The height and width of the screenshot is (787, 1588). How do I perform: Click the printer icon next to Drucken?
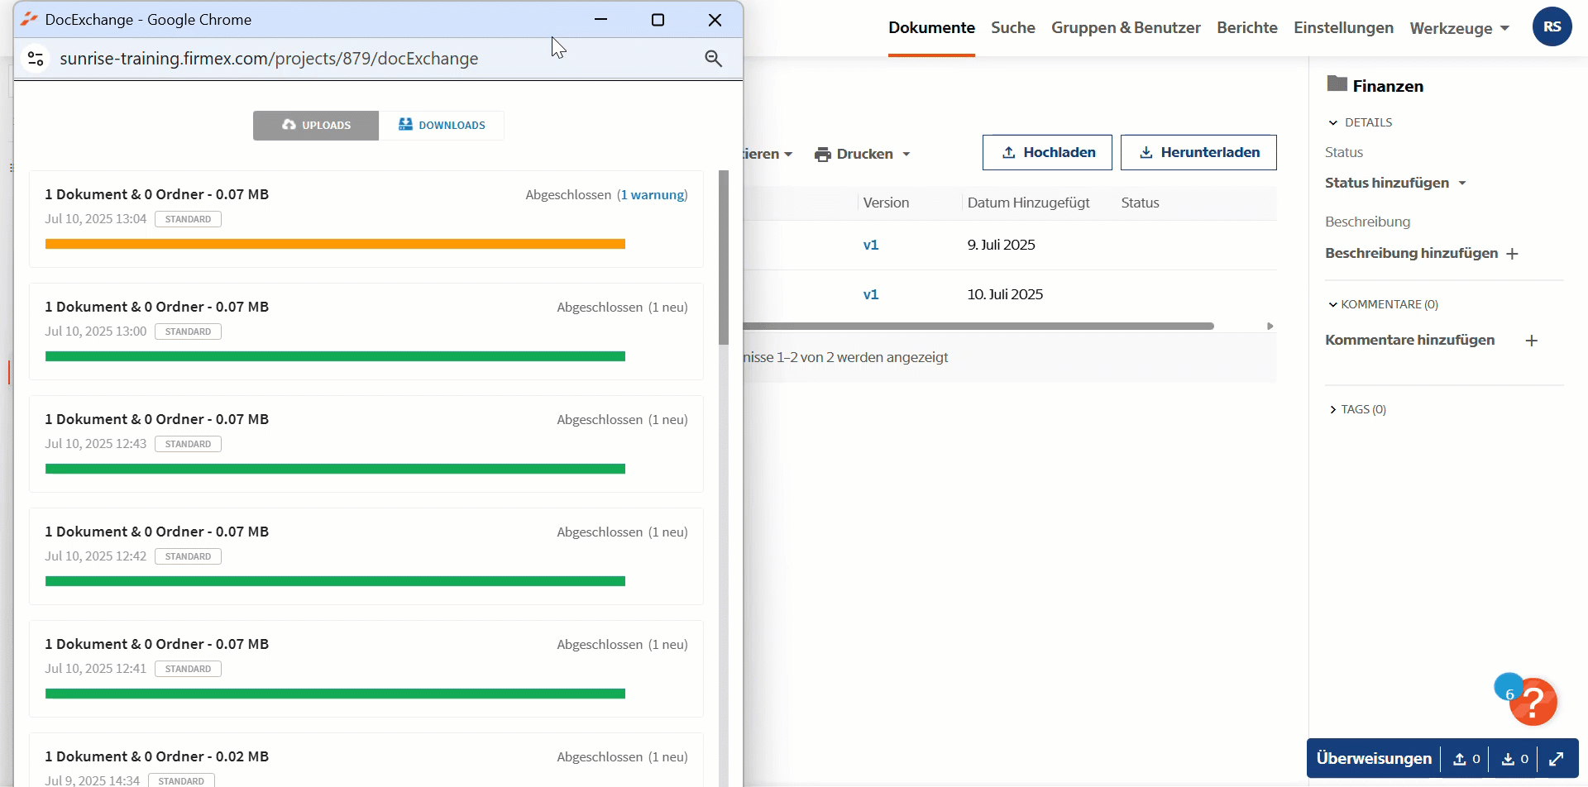pyautogui.click(x=822, y=155)
